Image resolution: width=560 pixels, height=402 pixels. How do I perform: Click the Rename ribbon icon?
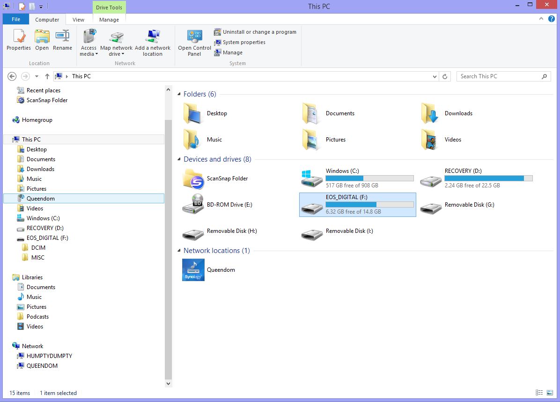click(62, 40)
